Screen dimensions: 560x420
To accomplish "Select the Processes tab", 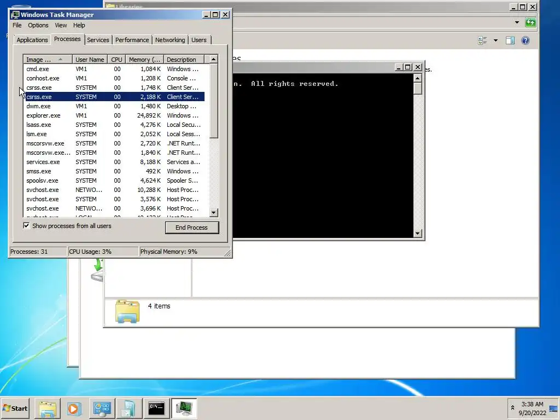I will pyautogui.click(x=67, y=39).
